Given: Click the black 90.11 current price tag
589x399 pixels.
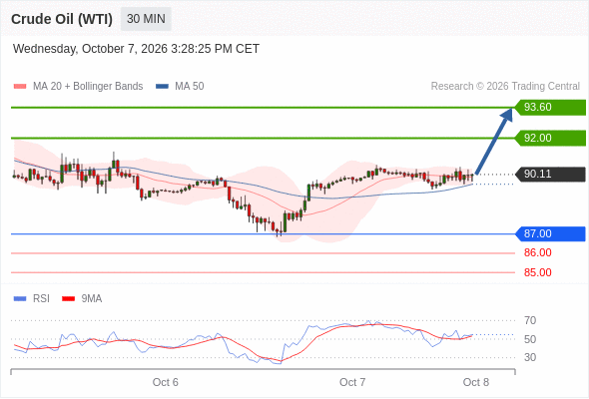Looking at the screenshot, I should pyautogui.click(x=550, y=175).
